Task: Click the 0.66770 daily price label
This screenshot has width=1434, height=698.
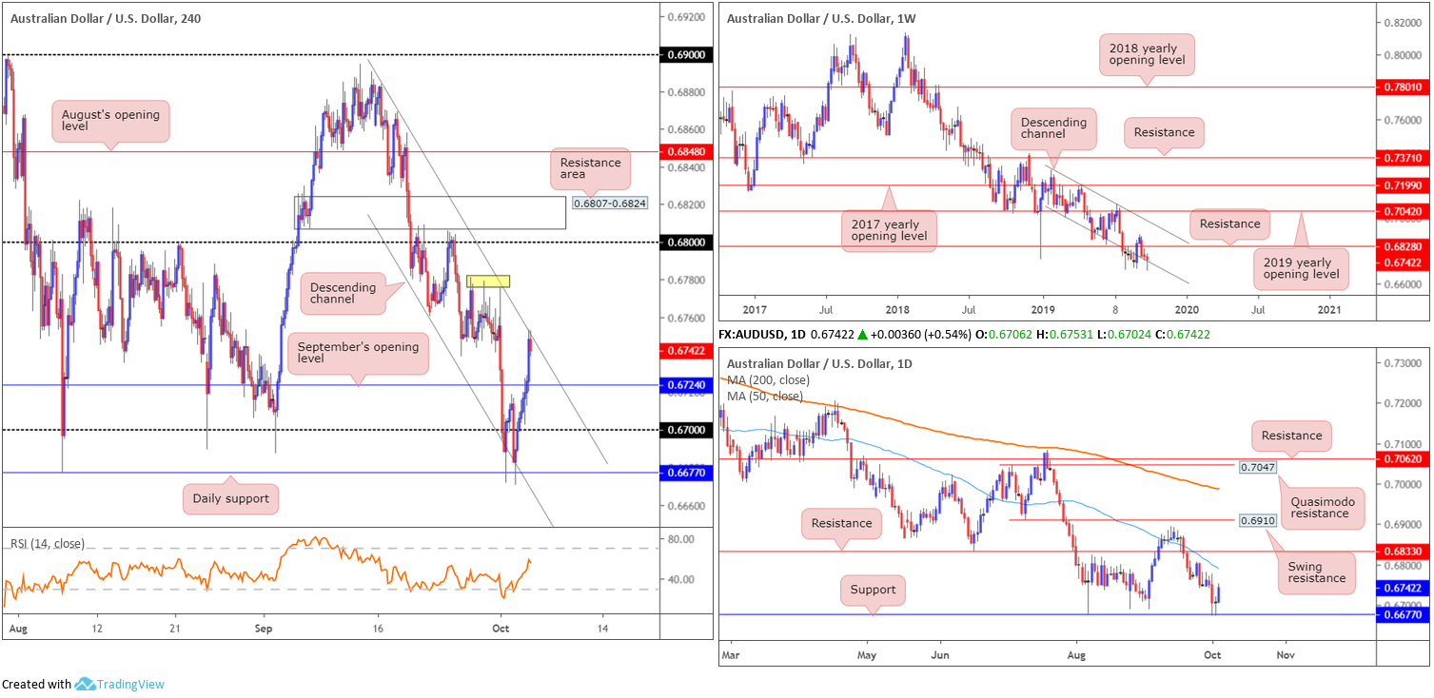Action: click(1403, 615)
